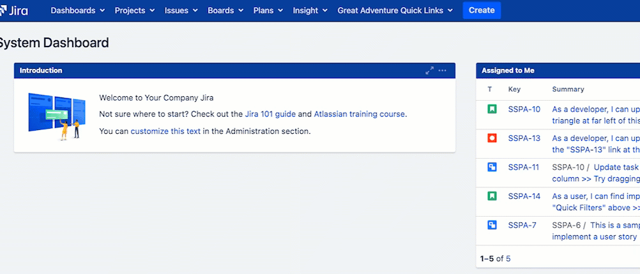
Task: Click the Jira logo
Action: pos(14,11)
